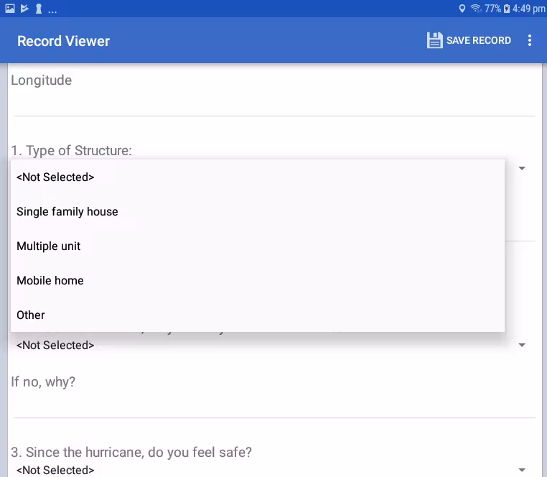547x477 pixels.
Task: Tap the location pin status icon
Action: [462, 9]
